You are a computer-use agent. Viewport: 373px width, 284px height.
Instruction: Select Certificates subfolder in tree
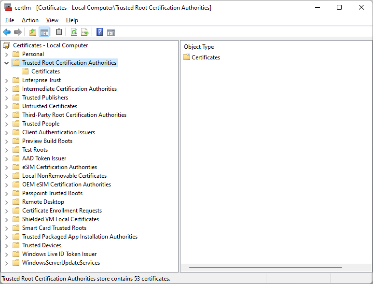tap(45, 71)
